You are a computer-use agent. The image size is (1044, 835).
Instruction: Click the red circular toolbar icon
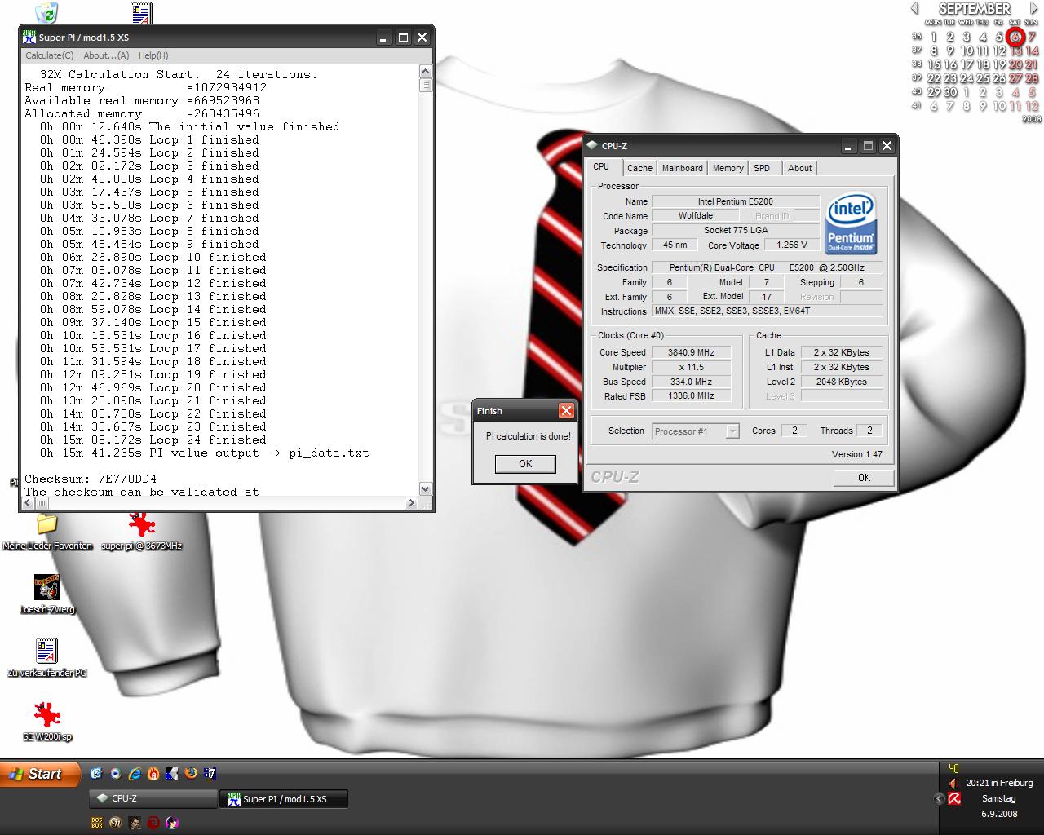[x=153, y=823]
